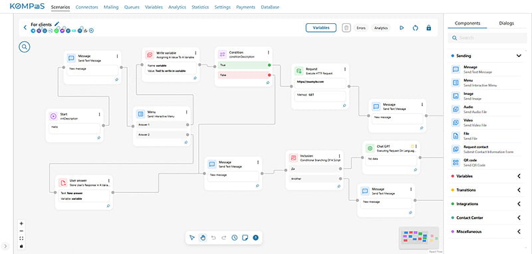Show the Errors panel

click(361, 28)
